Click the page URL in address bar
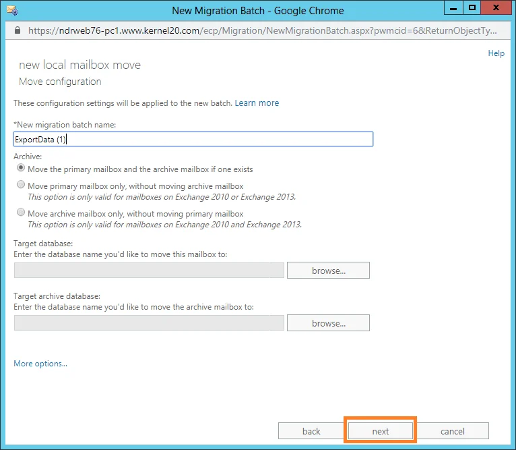The height and width of the screenshot is (450, 516). 262,30
